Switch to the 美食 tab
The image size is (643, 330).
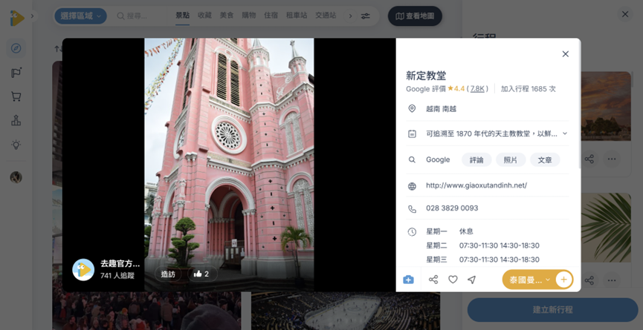click(227, 16)
